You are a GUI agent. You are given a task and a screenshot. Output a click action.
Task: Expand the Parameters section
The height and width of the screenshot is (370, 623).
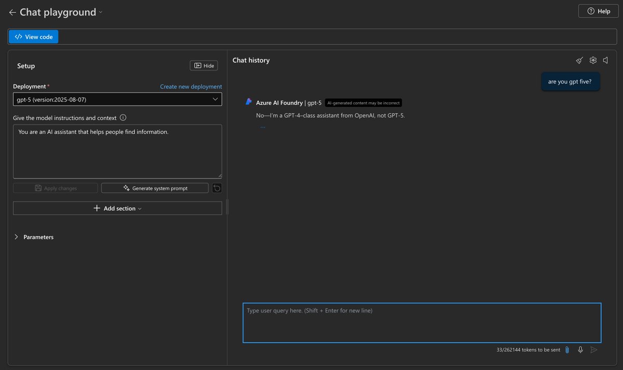point(34,237)
